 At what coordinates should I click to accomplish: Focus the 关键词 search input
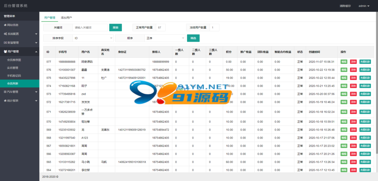[x=90, y=28]
